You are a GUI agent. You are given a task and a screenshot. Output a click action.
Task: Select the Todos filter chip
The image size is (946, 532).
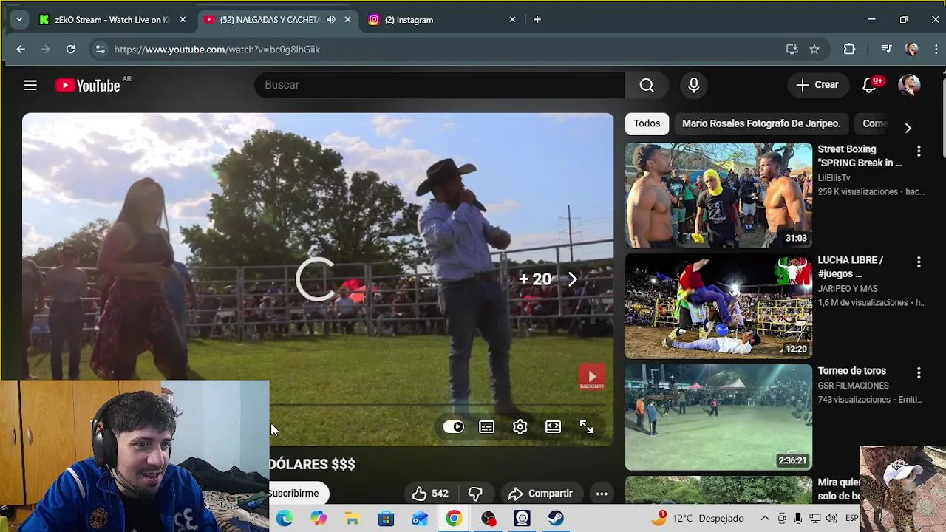pyautogui.click(x=647, y=123)
